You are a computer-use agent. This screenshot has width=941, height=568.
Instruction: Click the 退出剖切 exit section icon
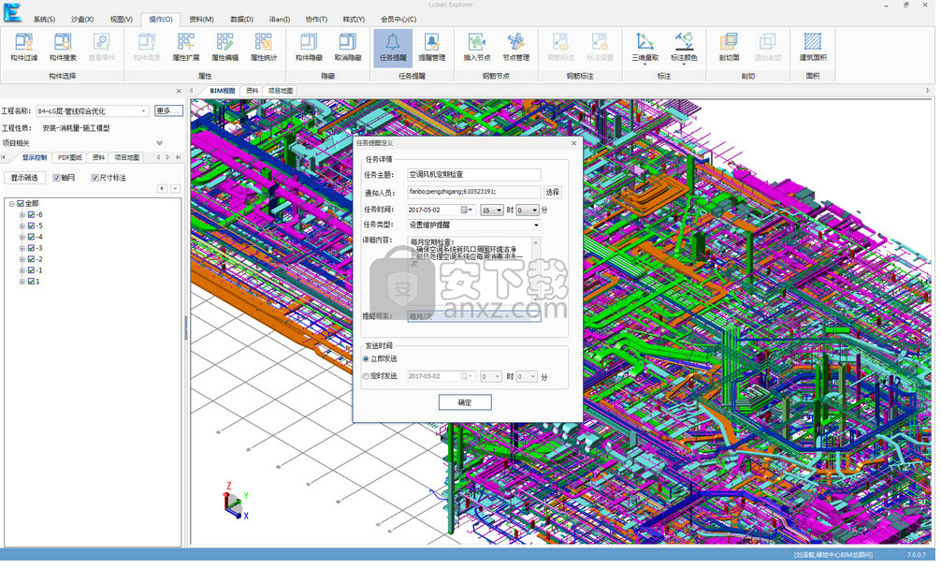click(768, 47)
